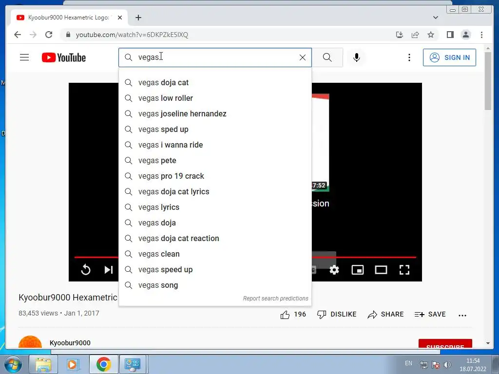Select suggestion vegas sped up
This screenshot has height=374, width=499.
click(x=215, y=130)
